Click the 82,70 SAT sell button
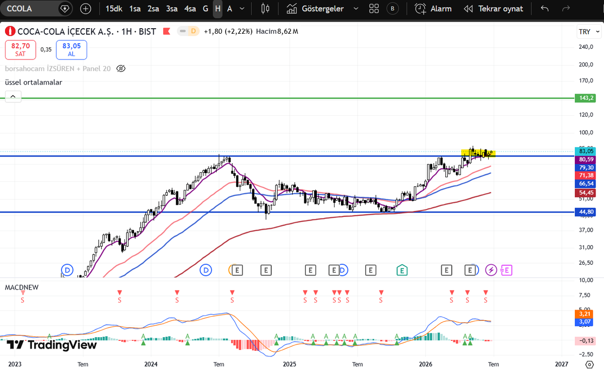Viewport: 604px width, 370px height. (x=21, y=50)
